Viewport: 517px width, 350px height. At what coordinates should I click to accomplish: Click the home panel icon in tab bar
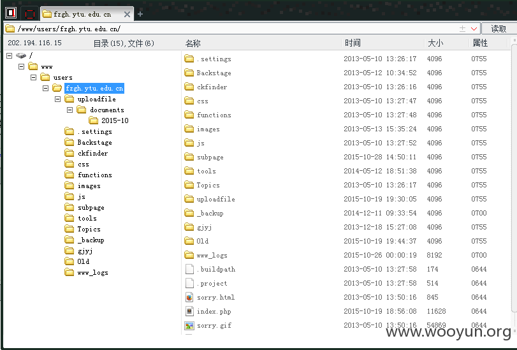[11, 13]
